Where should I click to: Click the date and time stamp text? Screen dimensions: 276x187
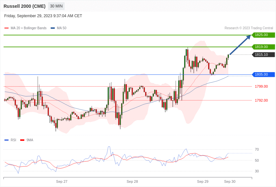pyautogui.click(x=43, y=16)
